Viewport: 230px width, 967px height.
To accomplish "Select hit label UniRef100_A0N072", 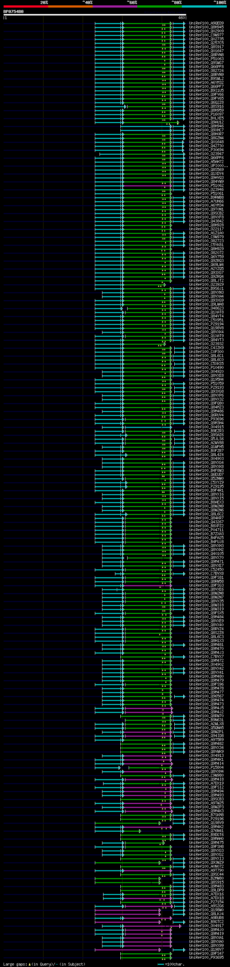I will (206, 867).
